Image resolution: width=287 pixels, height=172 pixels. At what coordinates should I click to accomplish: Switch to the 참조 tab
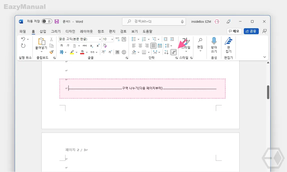[x=101, y=31]
